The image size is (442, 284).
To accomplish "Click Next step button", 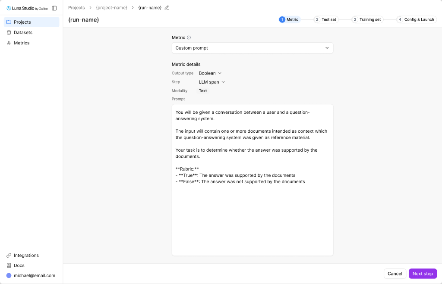I will (x=423, y=274).
